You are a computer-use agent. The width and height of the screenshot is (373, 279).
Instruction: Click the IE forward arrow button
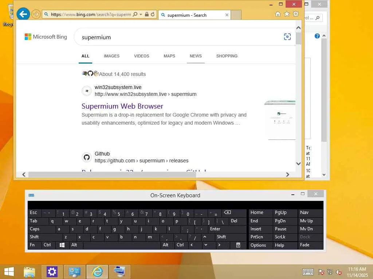[36, 14]
